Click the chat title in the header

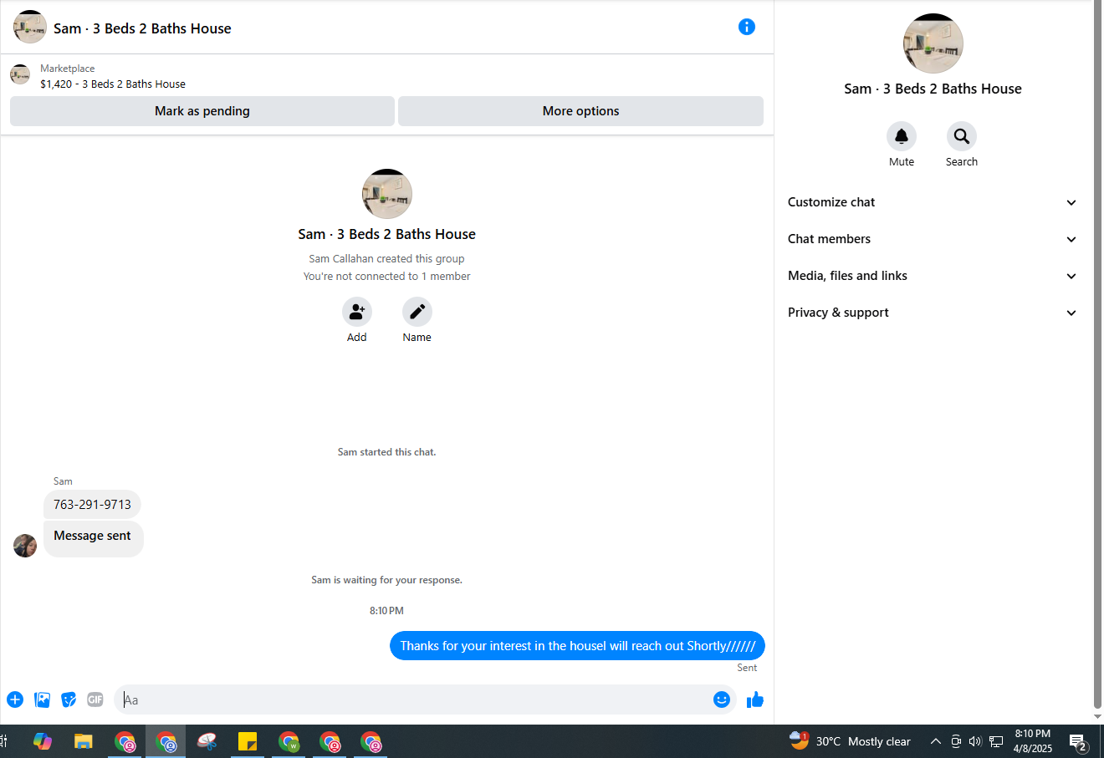[142, 28]
